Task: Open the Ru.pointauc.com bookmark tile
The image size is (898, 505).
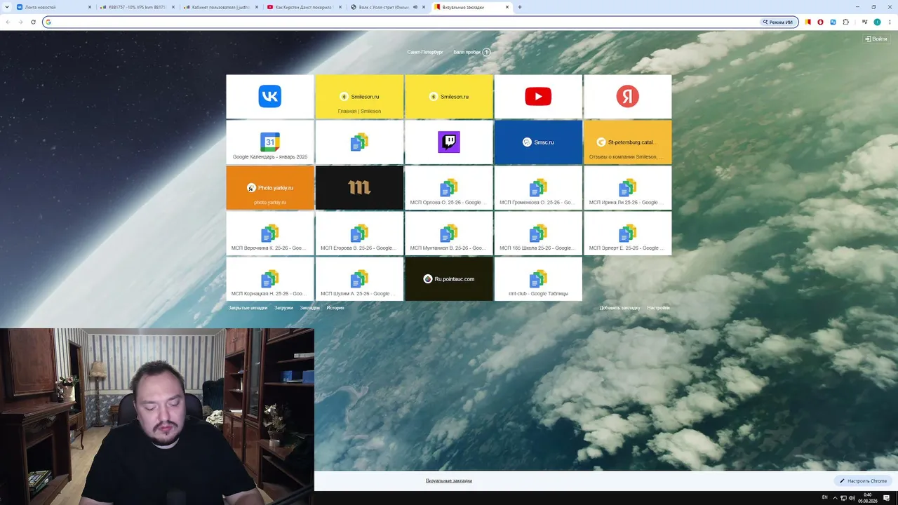Action: click(449, 279)
